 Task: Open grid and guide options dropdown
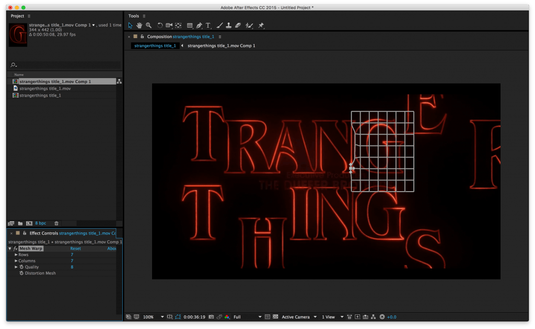[170, 317]
